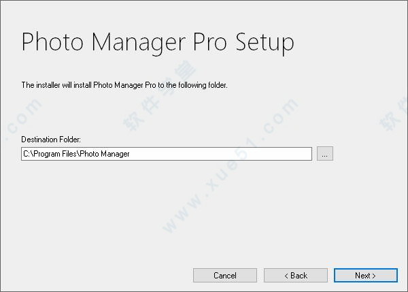
Task: Browse for a different install folder
Action: click(325, 154)
